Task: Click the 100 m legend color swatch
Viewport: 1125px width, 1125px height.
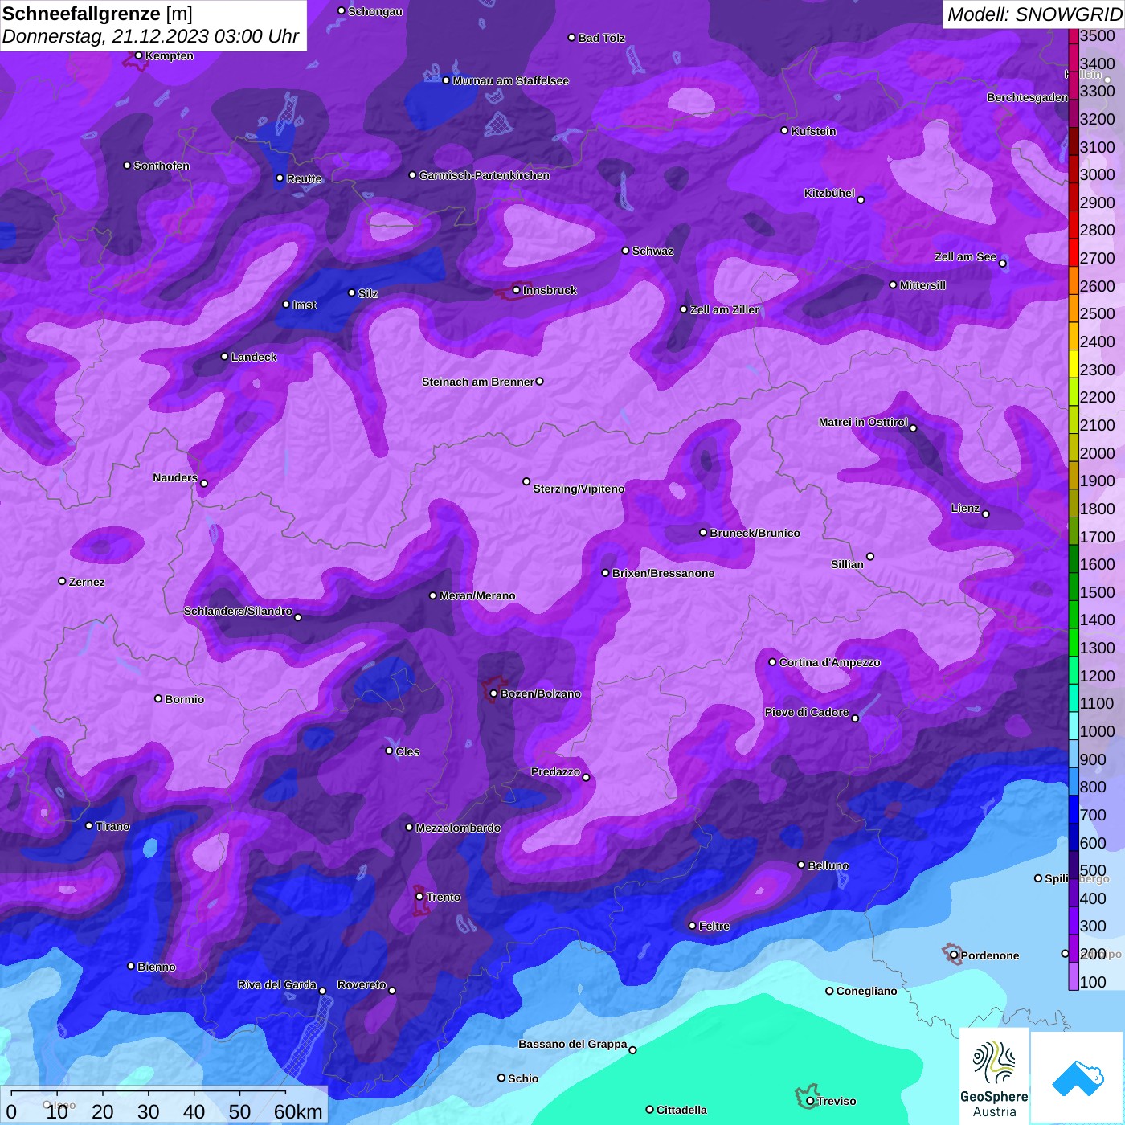Action: click(1074, 976)
